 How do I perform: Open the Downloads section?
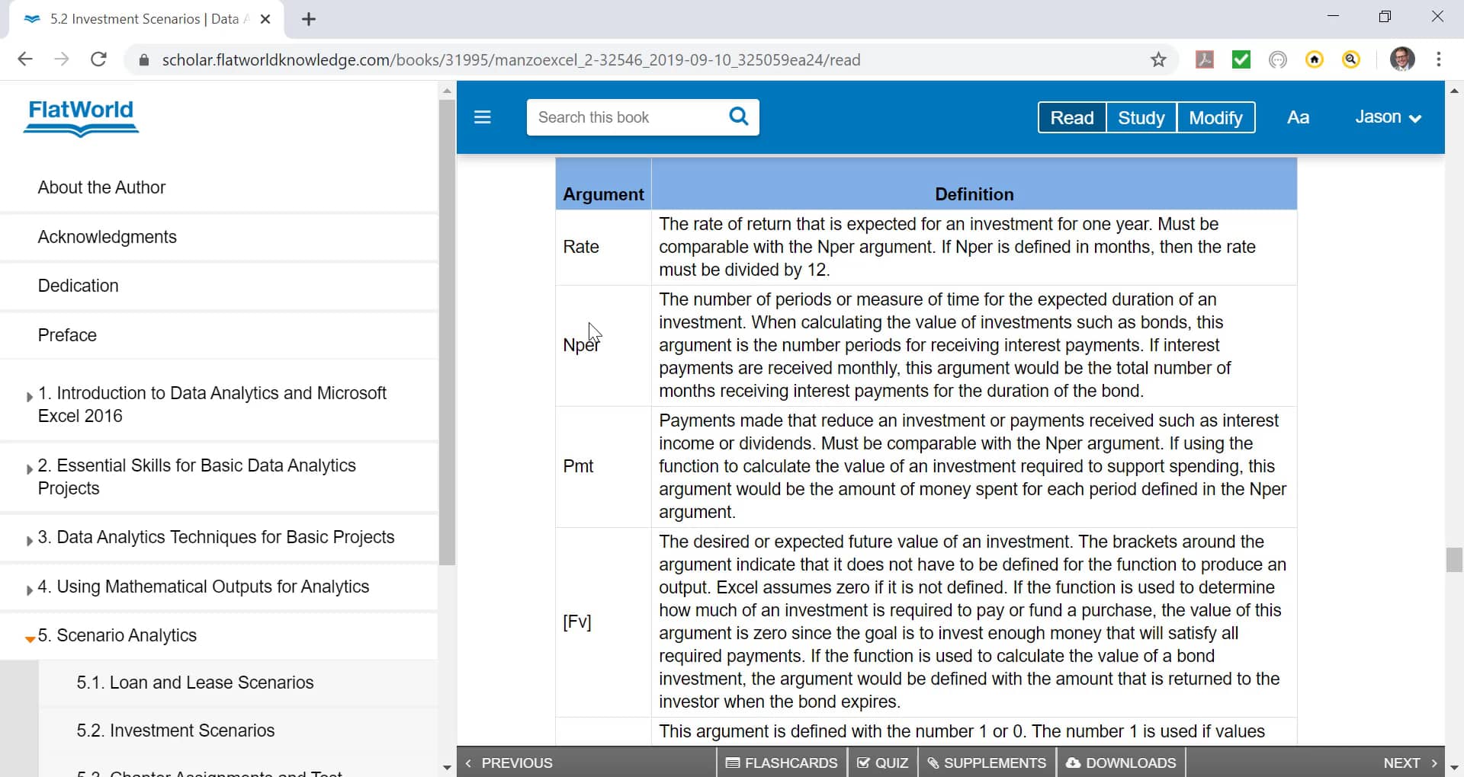(x=1121, y=763)
